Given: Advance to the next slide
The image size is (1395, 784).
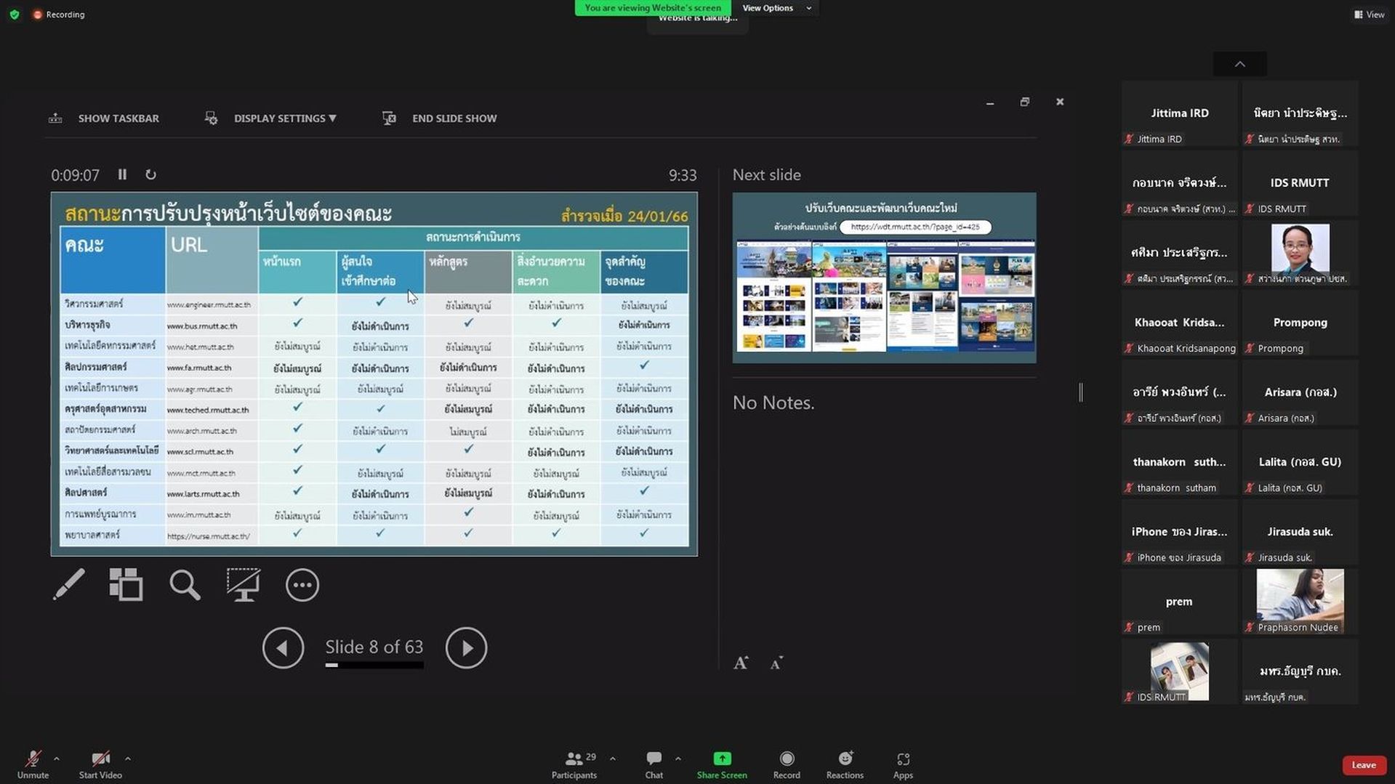Looking at the screenshot, I should (466, 647).
